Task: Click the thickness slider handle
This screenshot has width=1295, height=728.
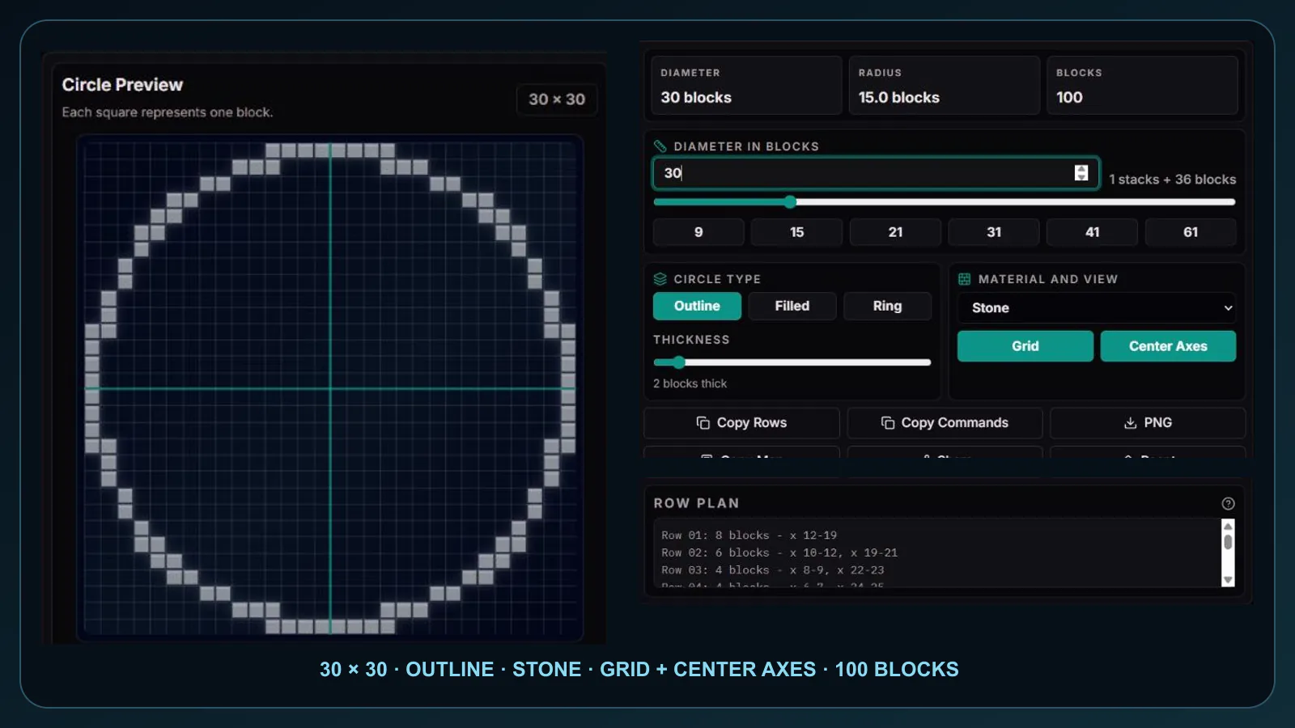Action: pos(678,362)
